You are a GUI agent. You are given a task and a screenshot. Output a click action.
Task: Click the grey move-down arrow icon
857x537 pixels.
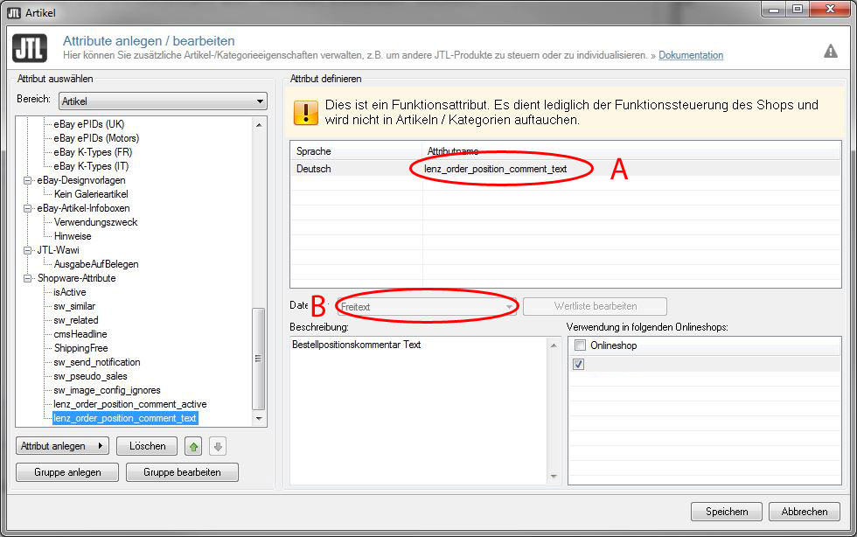[x=218, y=446]
